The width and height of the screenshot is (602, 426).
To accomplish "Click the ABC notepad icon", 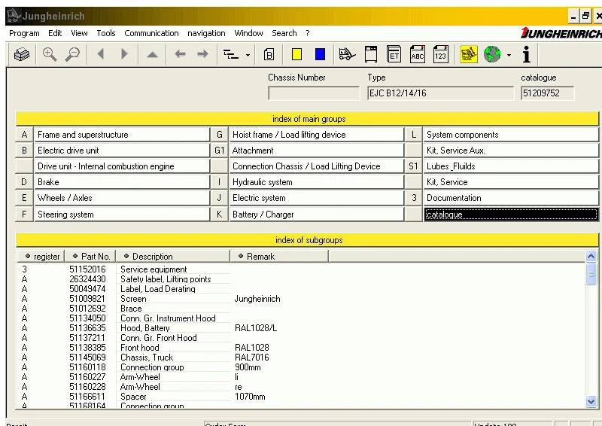I will tap(418, 54).
